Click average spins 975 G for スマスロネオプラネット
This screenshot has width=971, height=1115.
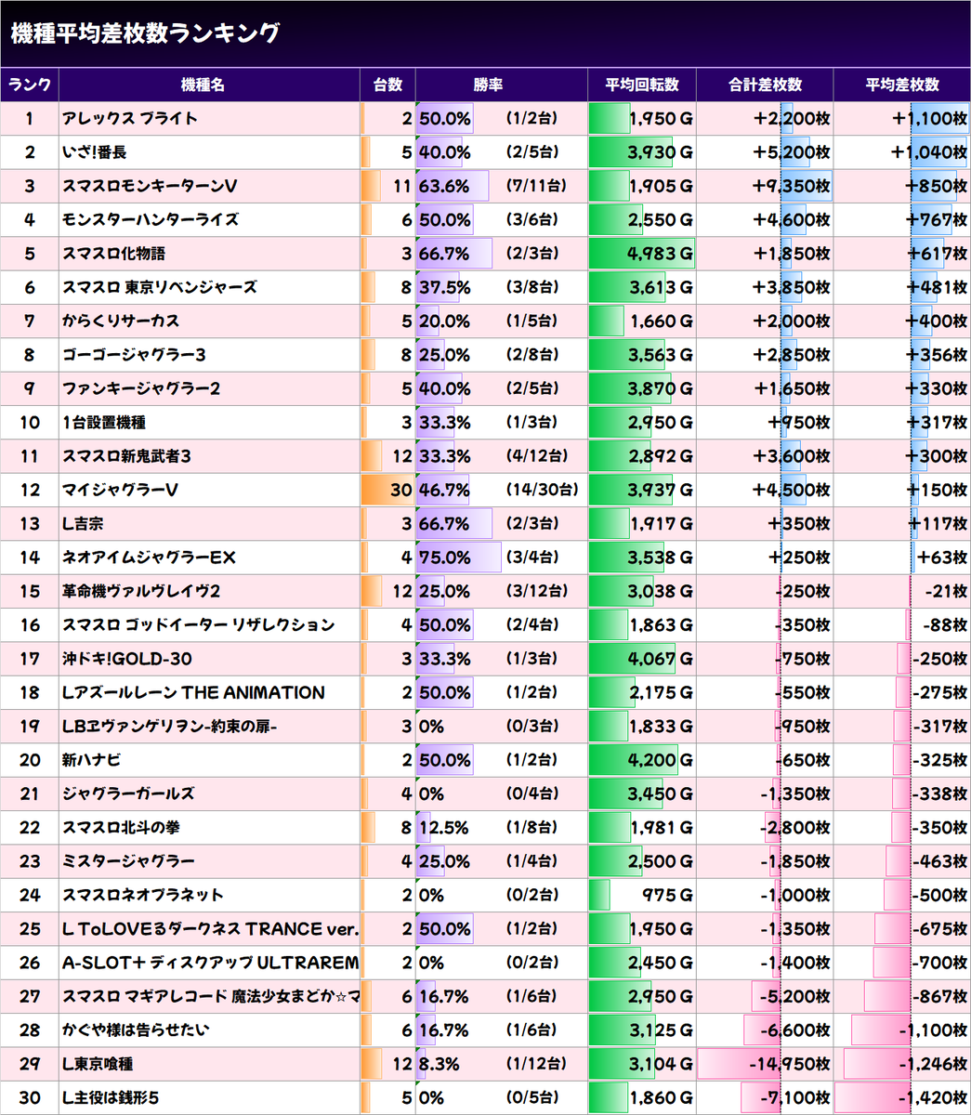pyautogui.click(x=667, y=895)
